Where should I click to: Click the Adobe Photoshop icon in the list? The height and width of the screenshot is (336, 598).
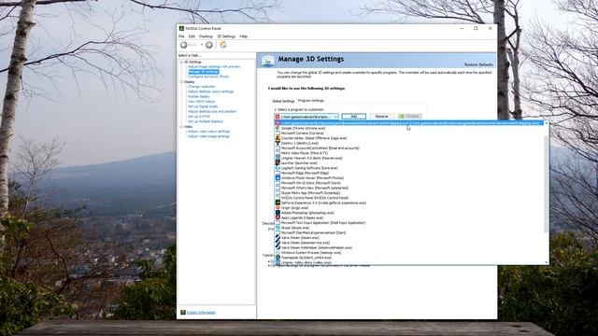(x=278, y=213)
